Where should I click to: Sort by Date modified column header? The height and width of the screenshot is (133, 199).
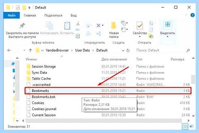coord(114,59)
